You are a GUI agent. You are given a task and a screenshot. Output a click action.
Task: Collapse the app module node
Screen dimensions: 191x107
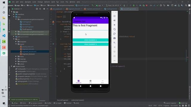click(x=12, y=12)
